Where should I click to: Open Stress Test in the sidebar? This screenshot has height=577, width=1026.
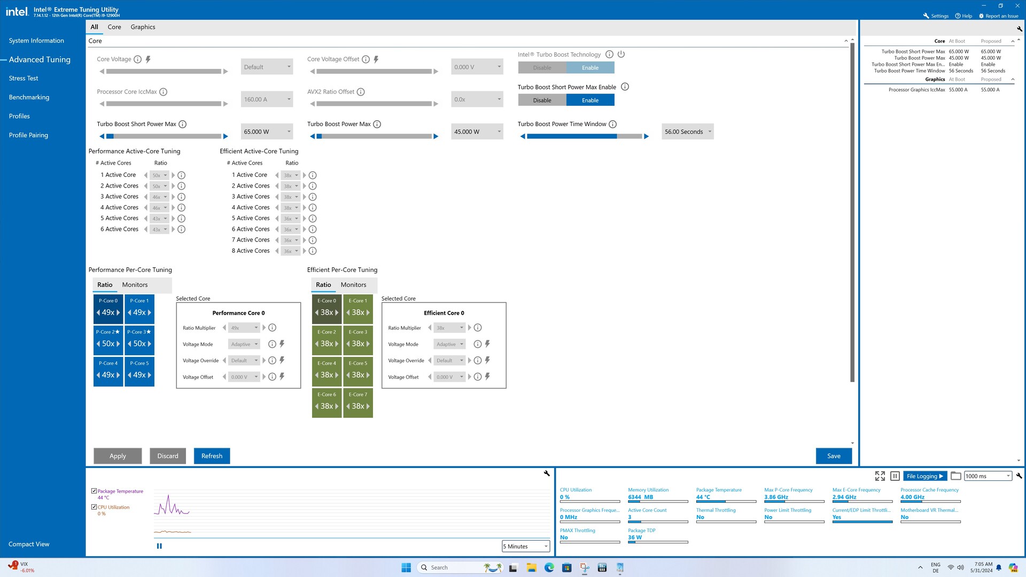(x=24, y=79)
